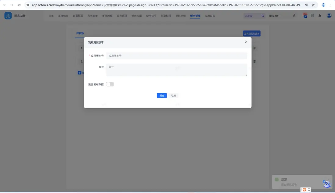Click the 提示 notification toast title

click(284, 180)
